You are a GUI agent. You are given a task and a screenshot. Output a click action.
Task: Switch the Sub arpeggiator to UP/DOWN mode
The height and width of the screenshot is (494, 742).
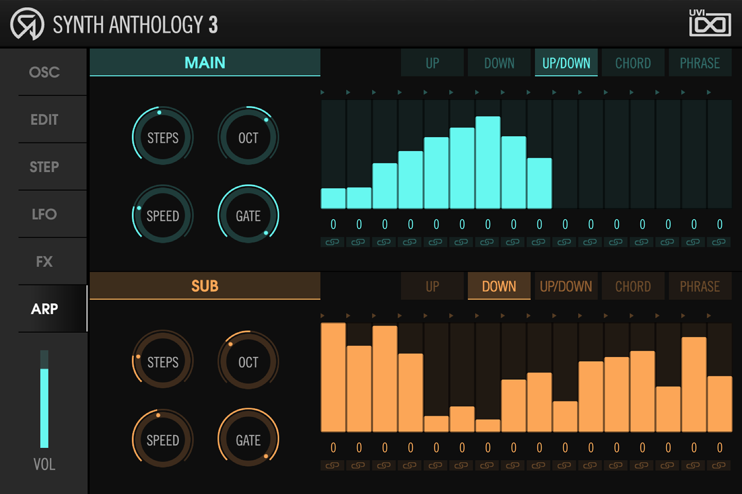point(566,286)
